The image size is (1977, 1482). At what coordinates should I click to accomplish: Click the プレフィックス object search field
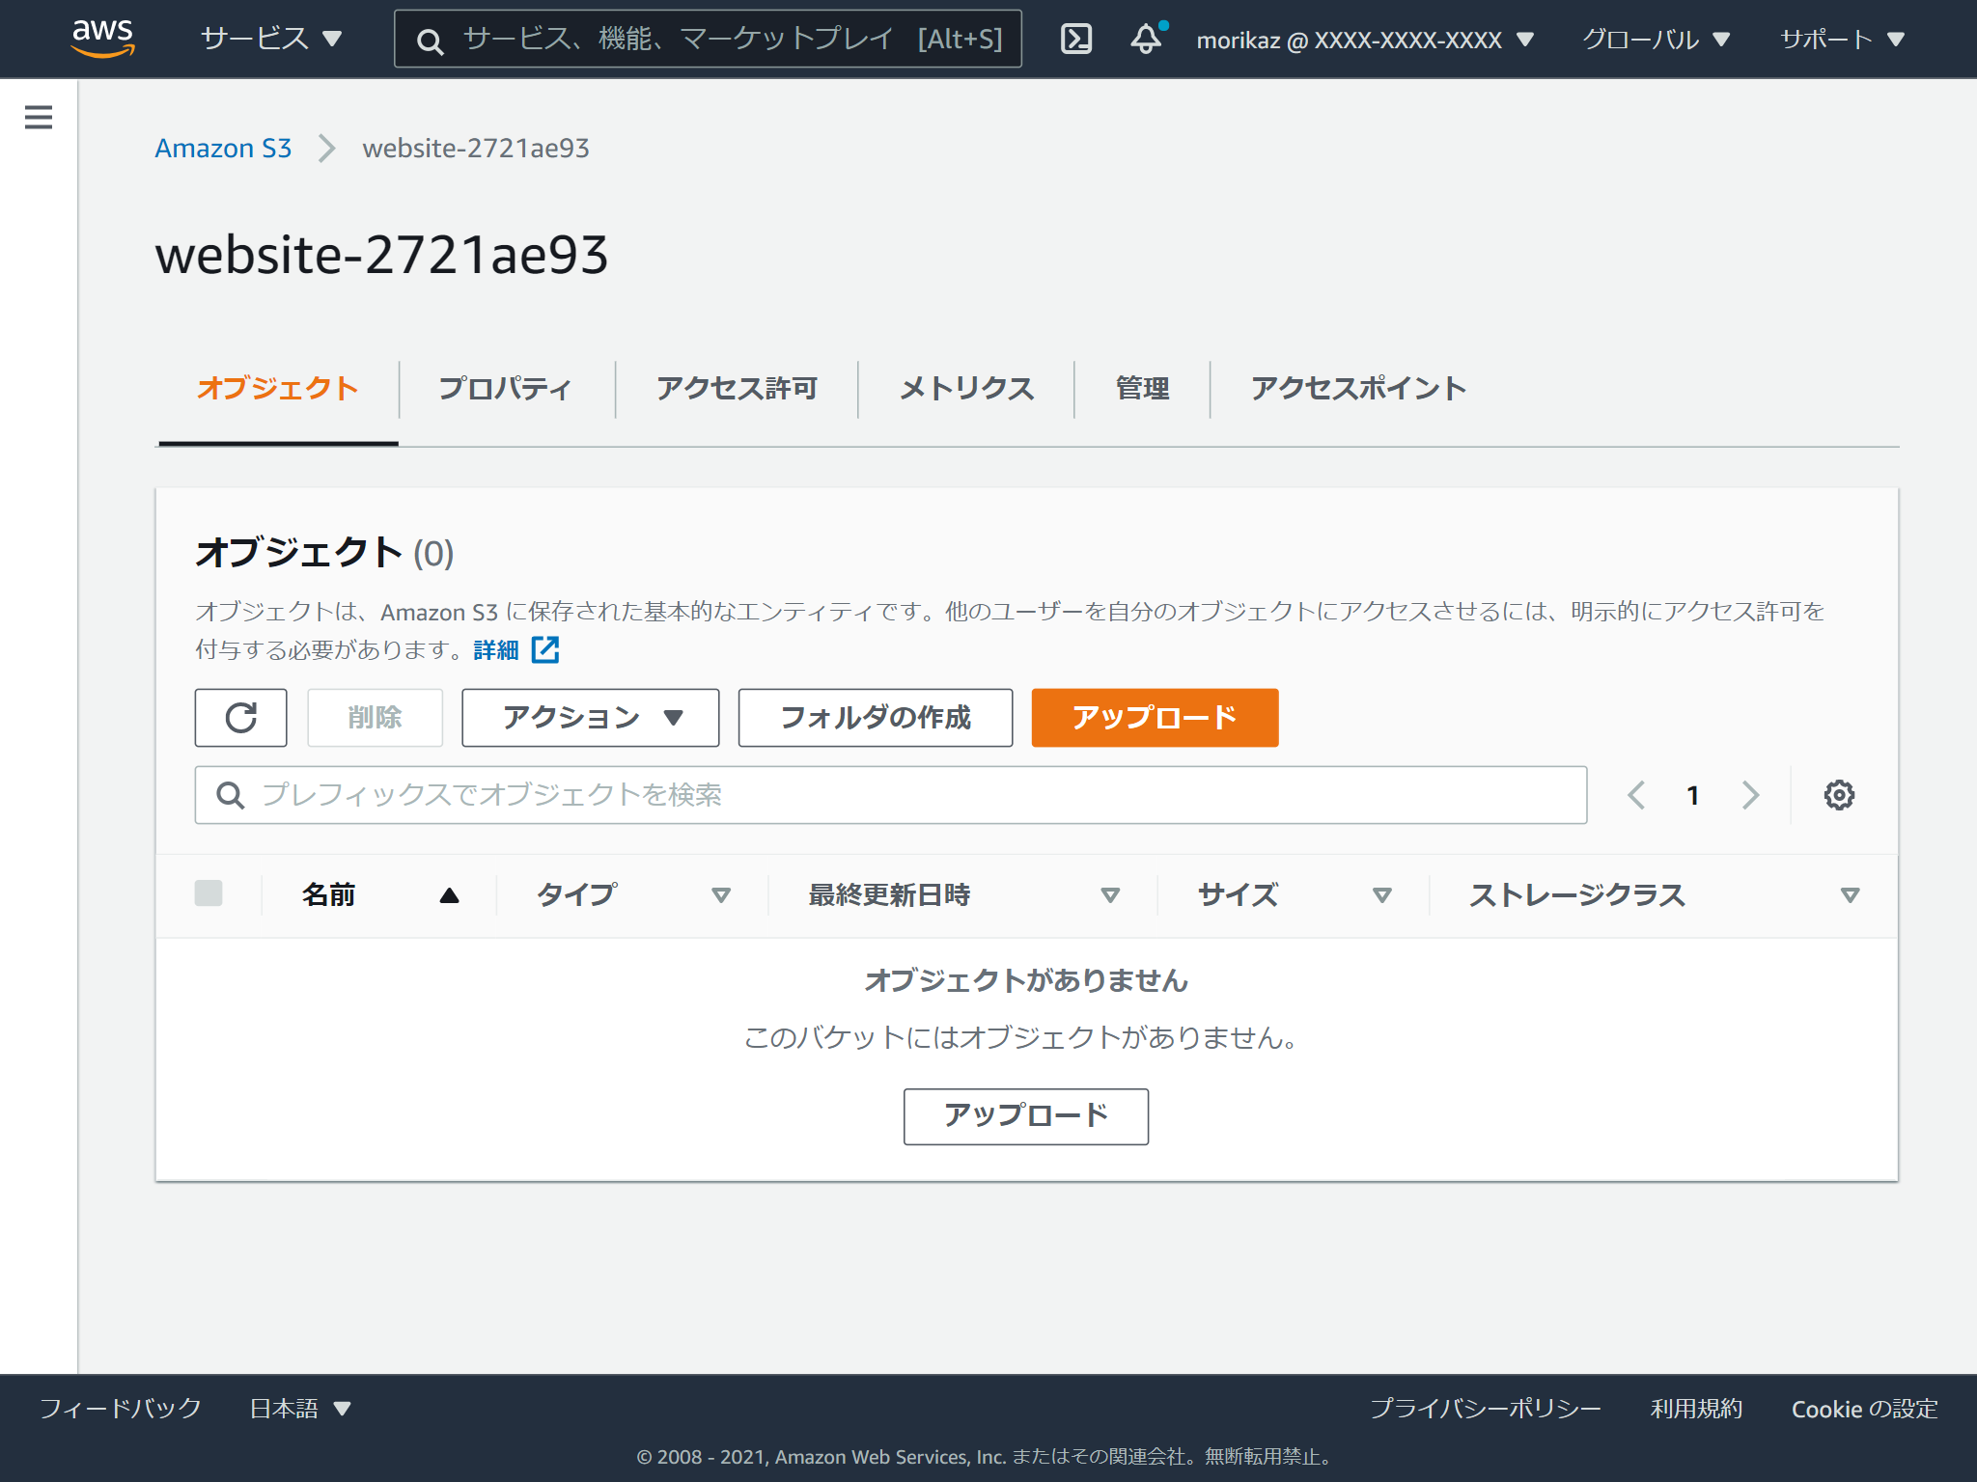tap(676, 794)
